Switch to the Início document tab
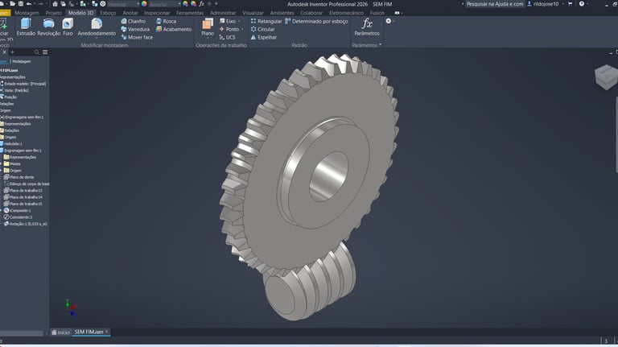This screenshot has height=347, width=618. click(60, 332)
